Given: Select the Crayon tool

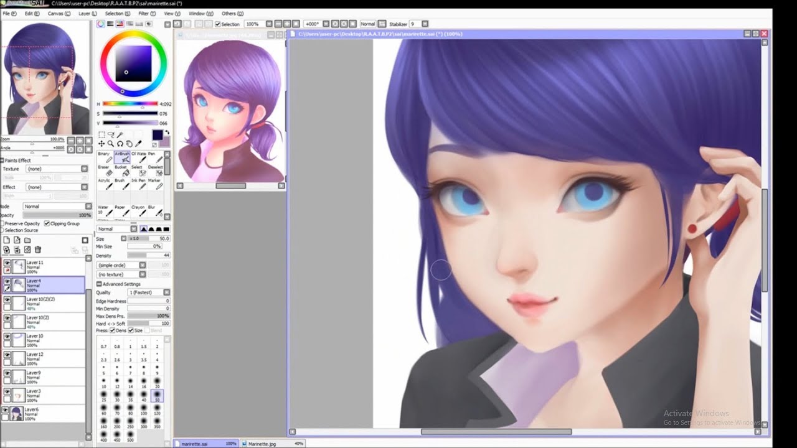Looking at the screenshot, I should pyautogui.click(x=139, y=210).
